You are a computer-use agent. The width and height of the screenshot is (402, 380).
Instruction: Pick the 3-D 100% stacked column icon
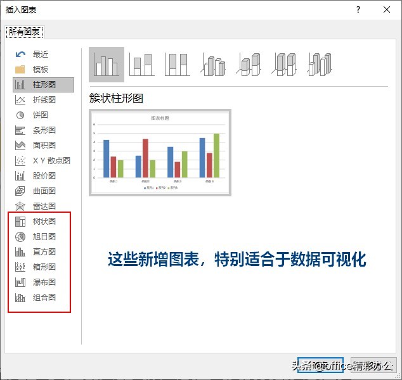pyautogui.click(x=284, y=64)
